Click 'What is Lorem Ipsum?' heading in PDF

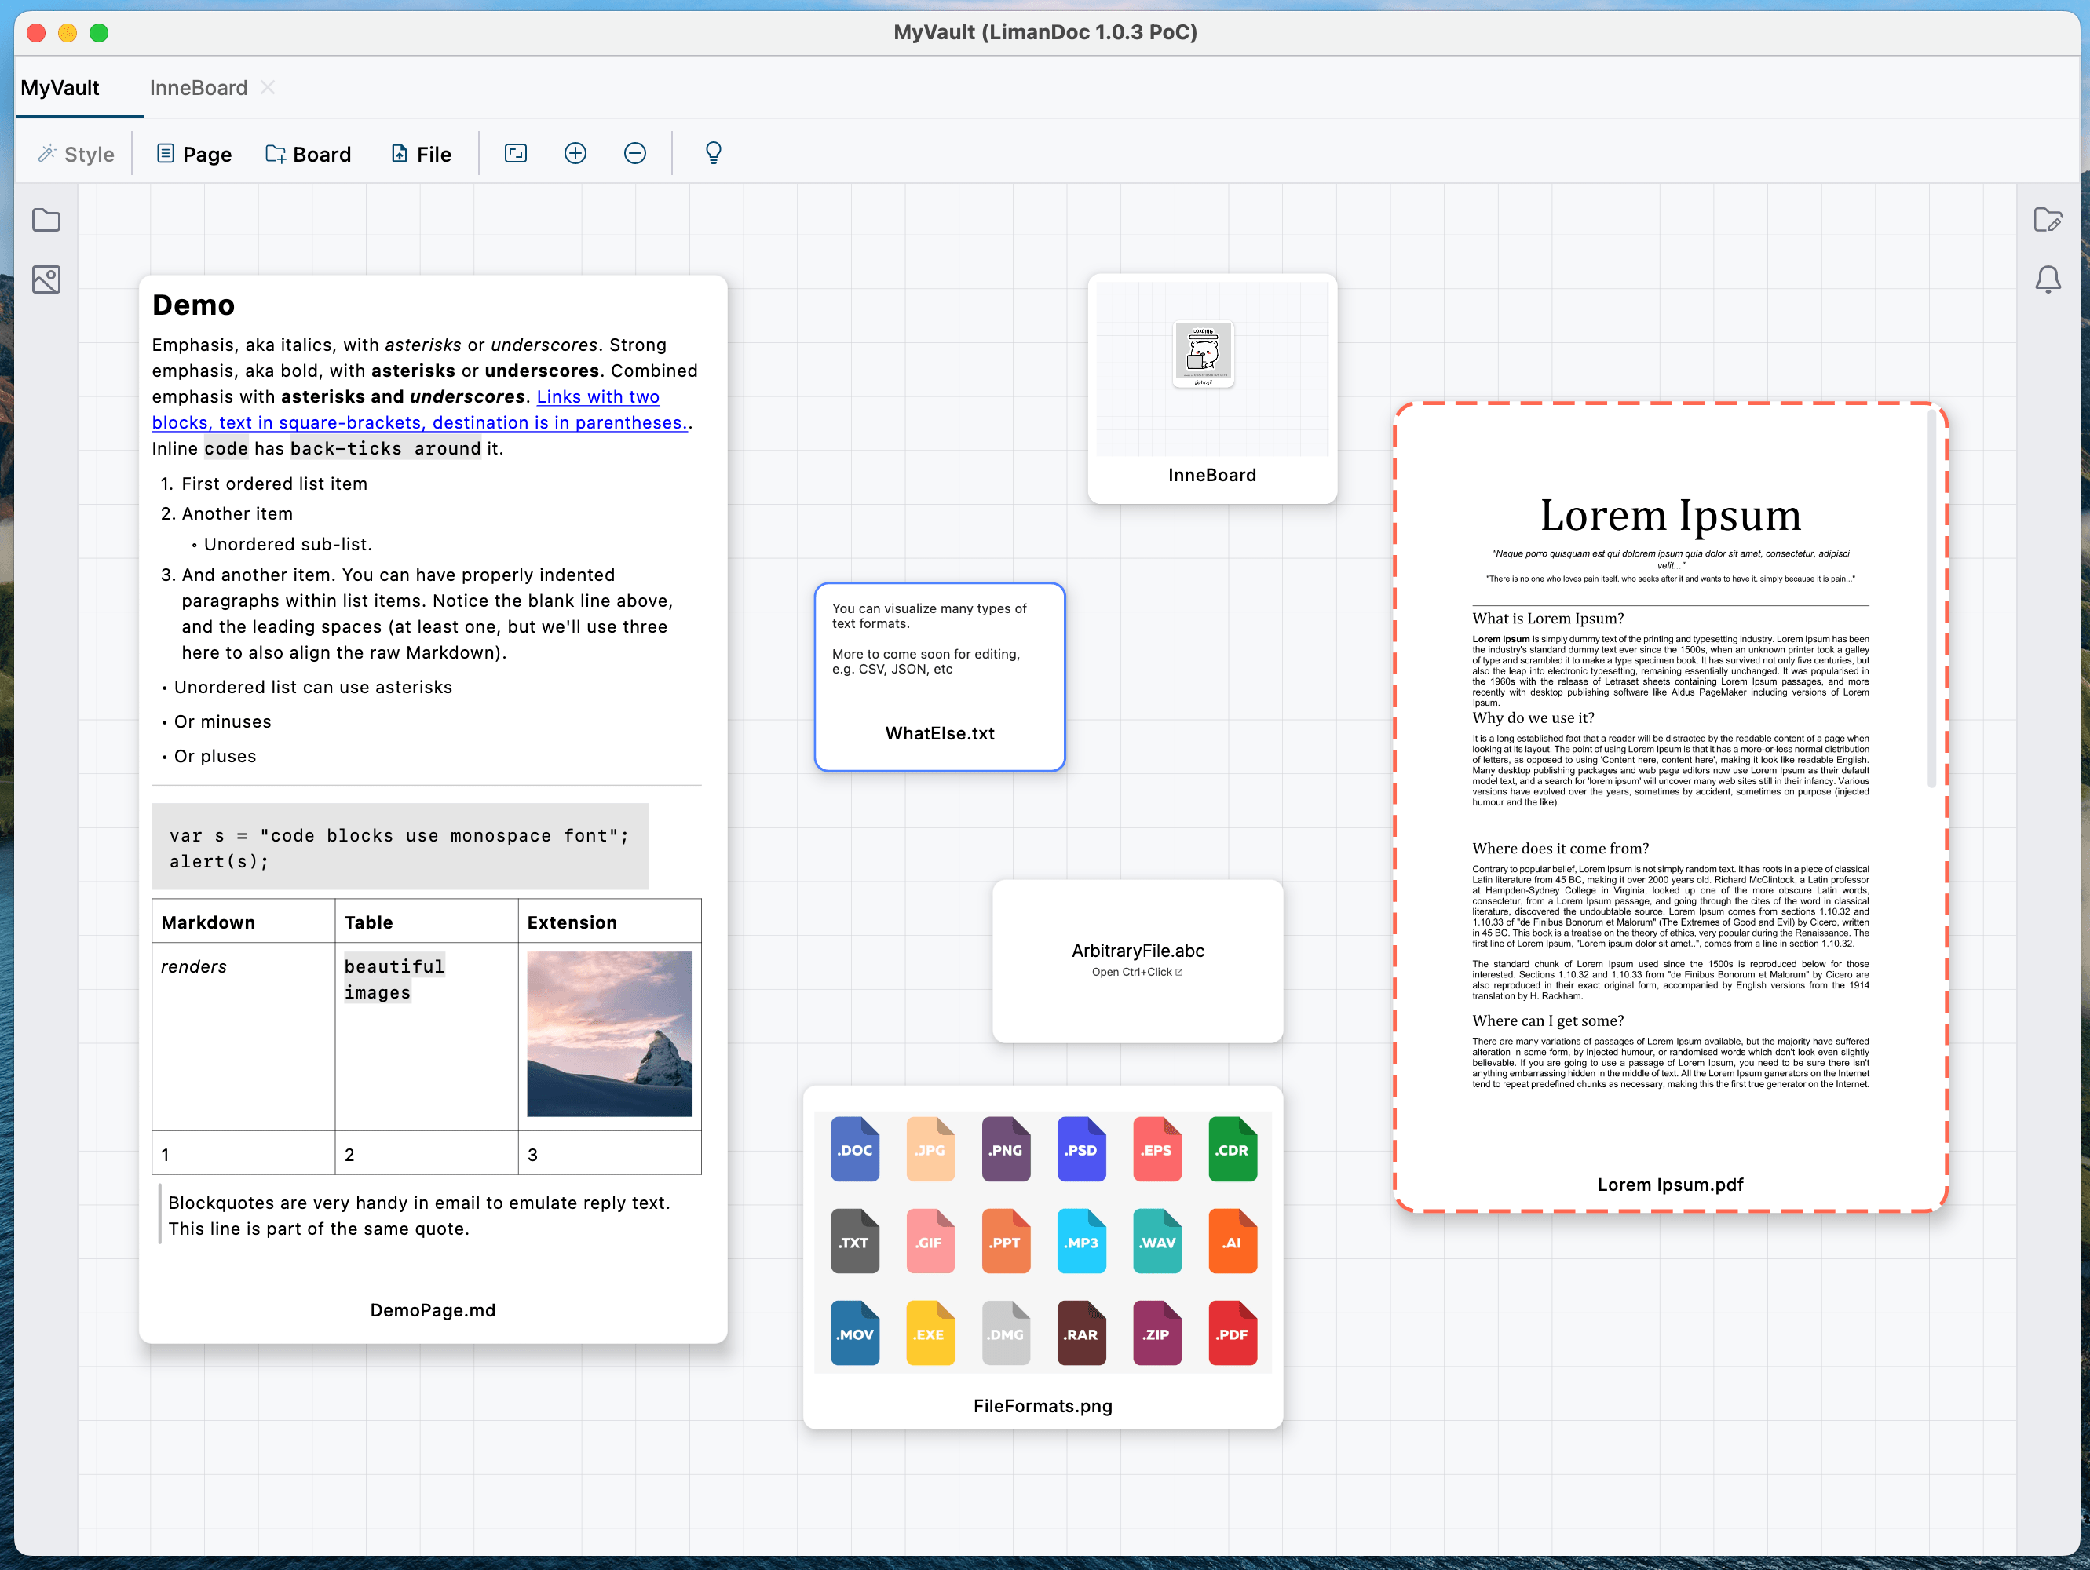point(1547,619)
